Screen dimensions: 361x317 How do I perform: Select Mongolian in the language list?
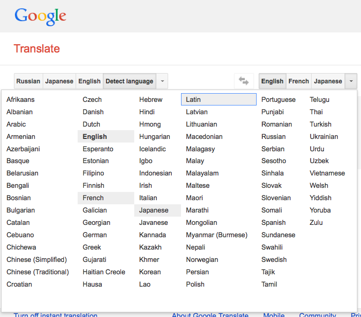[x=202, y=222]
